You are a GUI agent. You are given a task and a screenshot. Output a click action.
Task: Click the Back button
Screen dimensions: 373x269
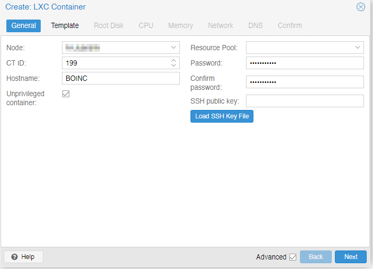316,257
